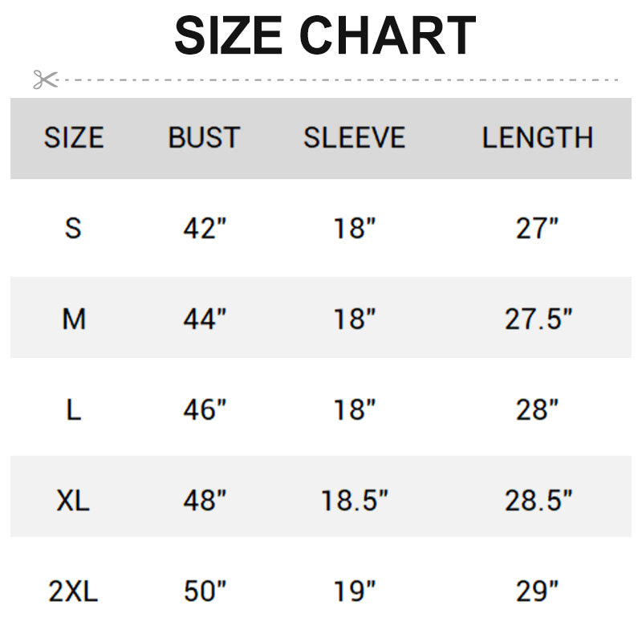Select the 2XL size row label
This screenshot has width=642, height=642.
coord(73,592)
